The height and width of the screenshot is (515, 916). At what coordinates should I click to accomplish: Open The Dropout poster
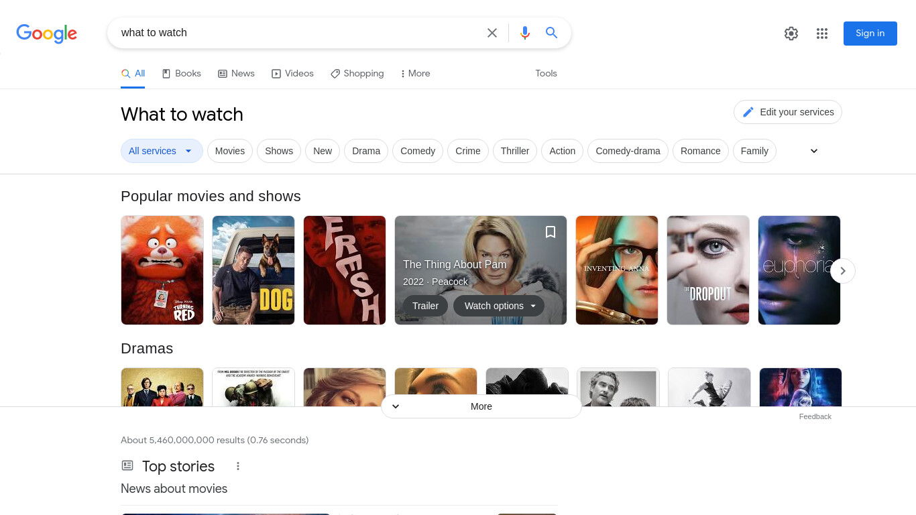click(x=708, y=270)
